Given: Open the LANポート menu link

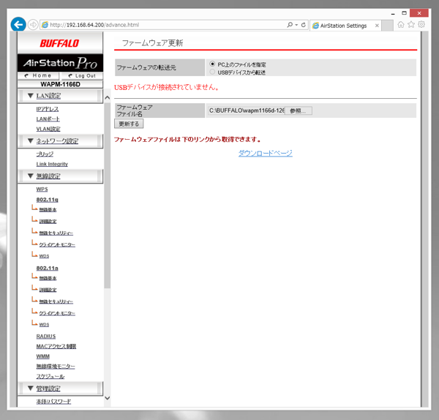Looking at the screenshot, I should click(x=48, y=119).
